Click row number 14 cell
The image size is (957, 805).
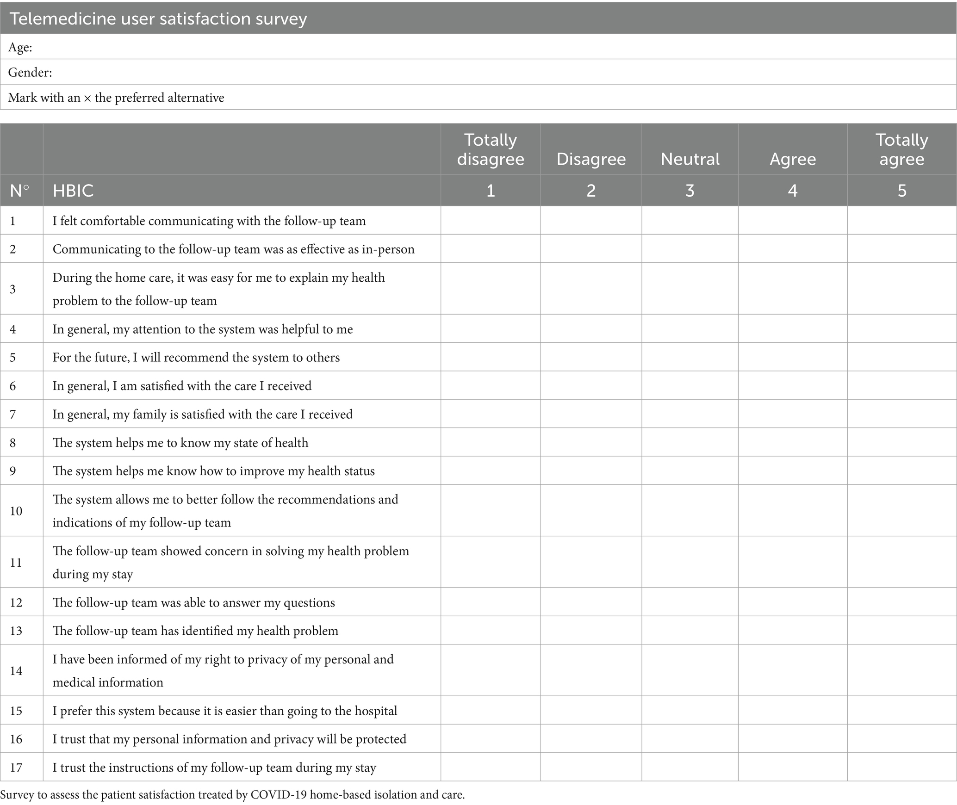22,670
